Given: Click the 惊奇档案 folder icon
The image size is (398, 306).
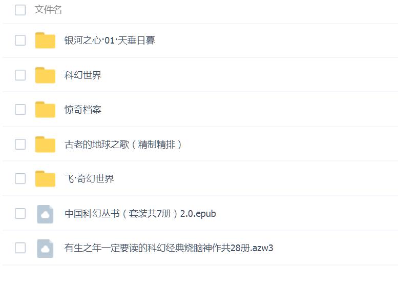Looking at the screenshot, I should (x=45, y=110).
